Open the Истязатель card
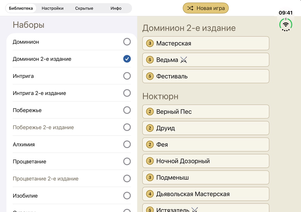301x212 pixels. click(206, 208)
